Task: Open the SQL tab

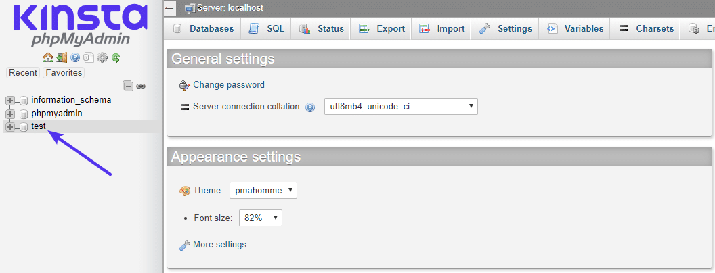Action: [267, 29]
